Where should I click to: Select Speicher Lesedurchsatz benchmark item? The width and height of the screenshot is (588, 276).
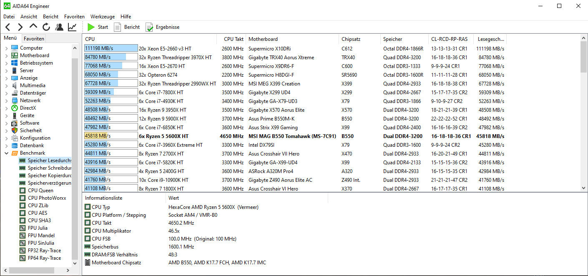45,161
